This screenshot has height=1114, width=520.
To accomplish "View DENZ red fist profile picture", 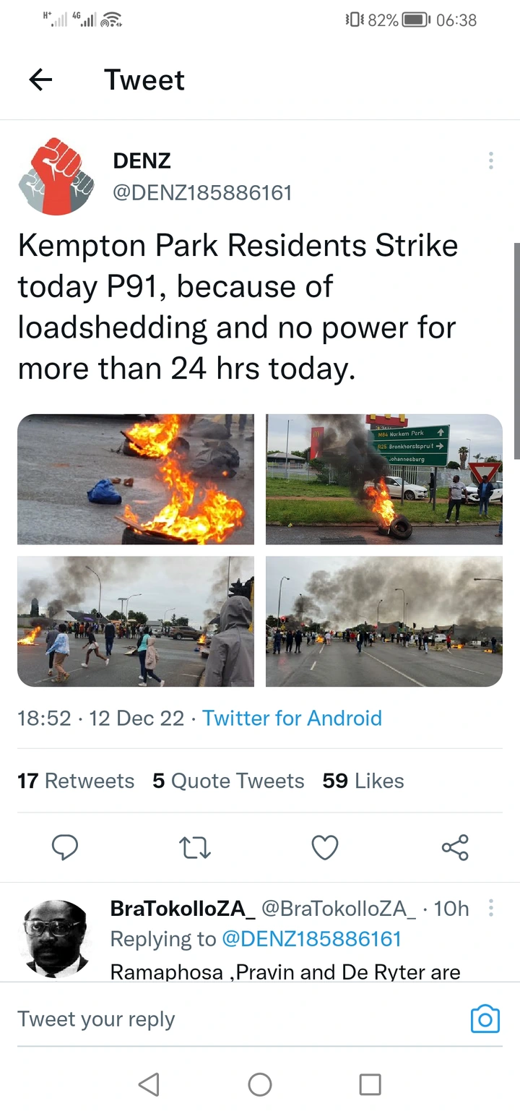I will (x=56, y=177).
